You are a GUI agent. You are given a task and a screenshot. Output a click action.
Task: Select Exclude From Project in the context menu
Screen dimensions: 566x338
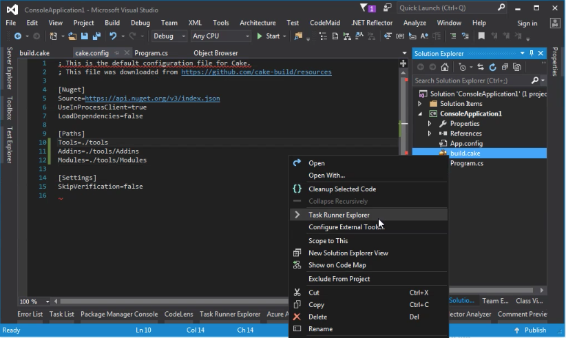pyautogui.click(x=368, y=279)
